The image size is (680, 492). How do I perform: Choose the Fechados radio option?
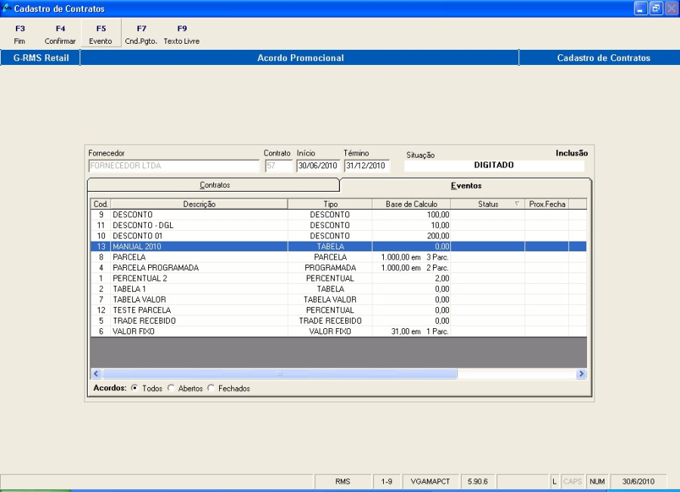click(x=212, y=388)
